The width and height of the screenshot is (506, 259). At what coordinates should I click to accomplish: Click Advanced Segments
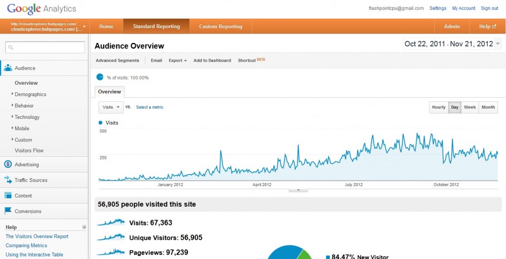tap(118, 60)
